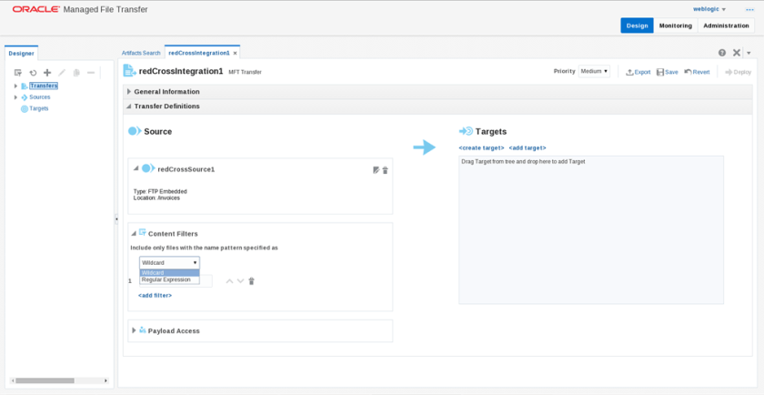764x395 pixels.
Task: Select Targets in the Designer tree
Action: pos(38,108)
